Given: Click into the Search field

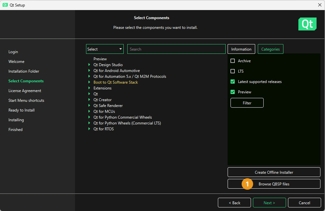Looking at the screenshot, I should pos(176,49).
